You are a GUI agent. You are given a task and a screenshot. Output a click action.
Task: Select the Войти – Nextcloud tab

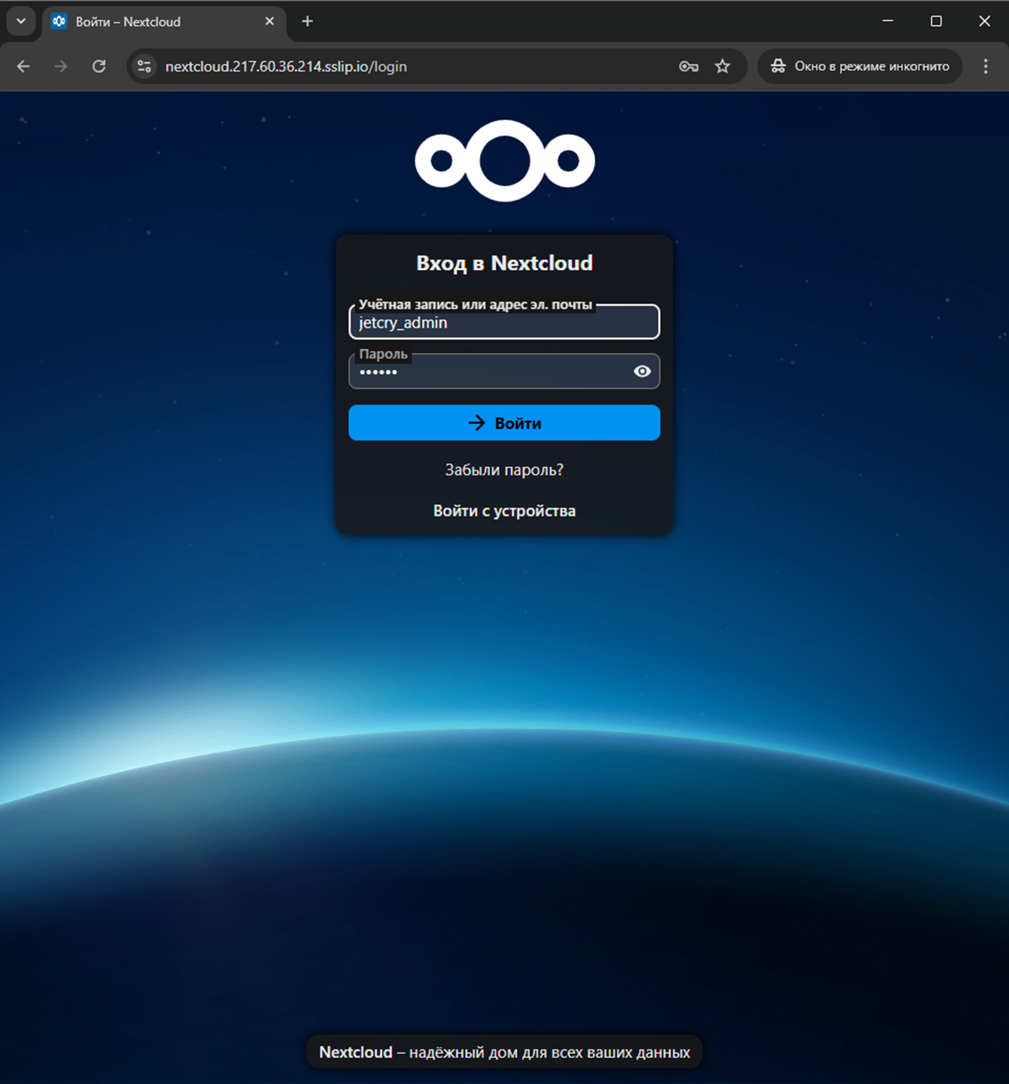(163, 22)
